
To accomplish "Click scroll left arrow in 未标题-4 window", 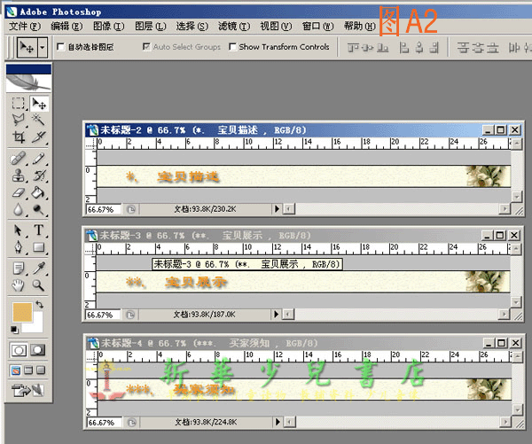I will [289, 423].
